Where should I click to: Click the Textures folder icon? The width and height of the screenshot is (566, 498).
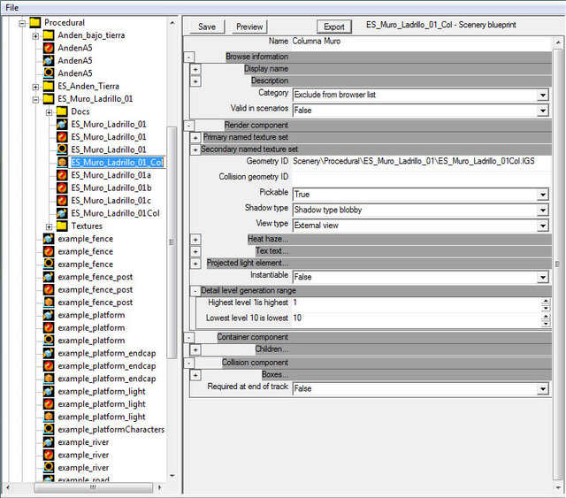pos(63,226)
